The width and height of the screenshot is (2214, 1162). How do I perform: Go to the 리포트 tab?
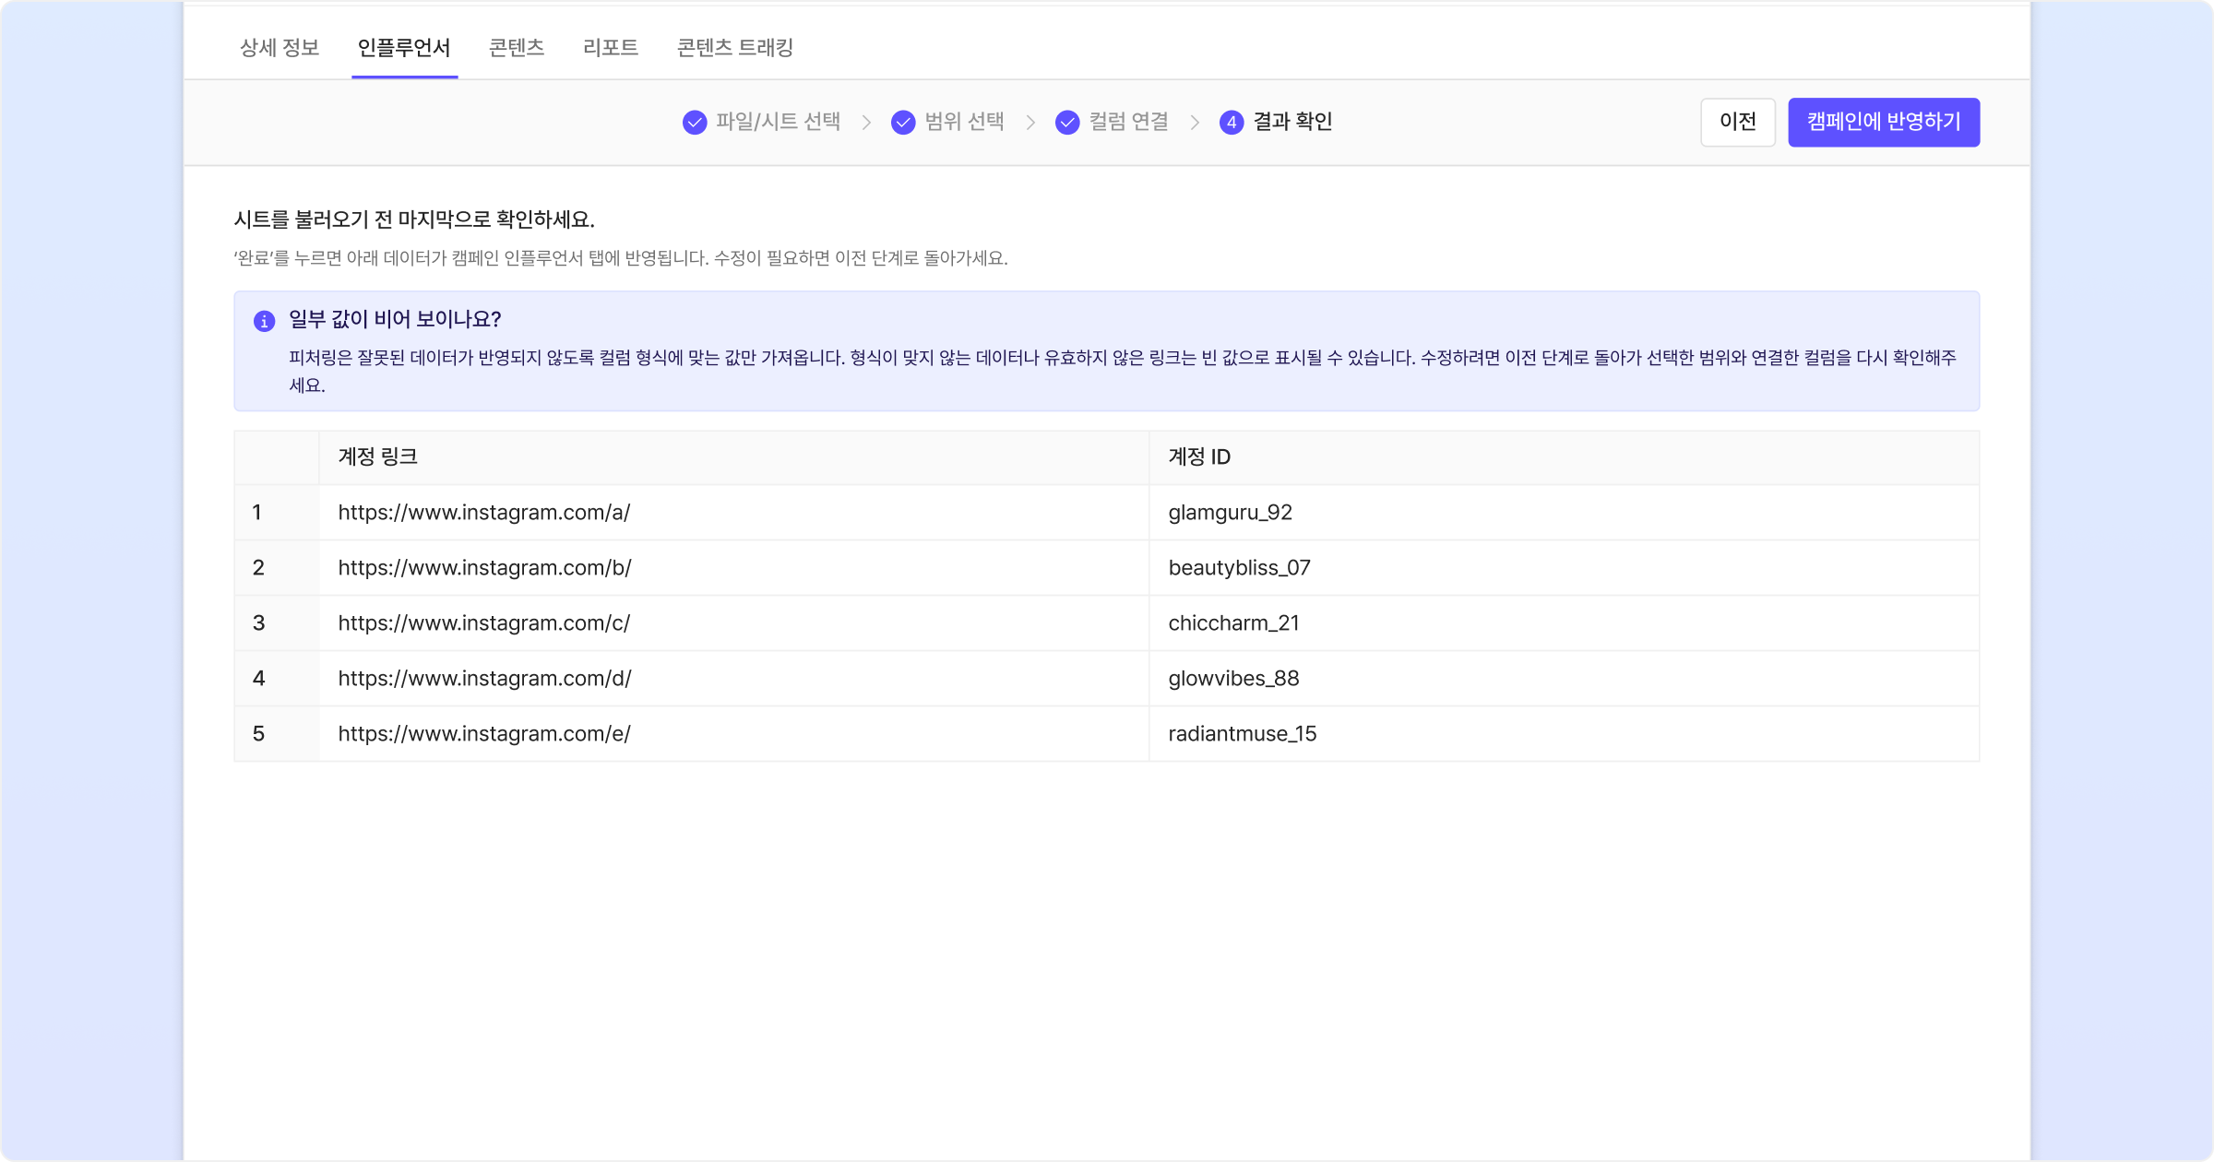tap(611, 47)
